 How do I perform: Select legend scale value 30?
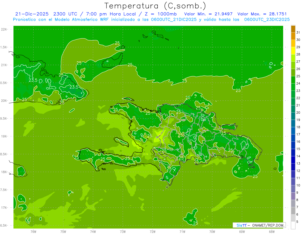pos(298,40)
